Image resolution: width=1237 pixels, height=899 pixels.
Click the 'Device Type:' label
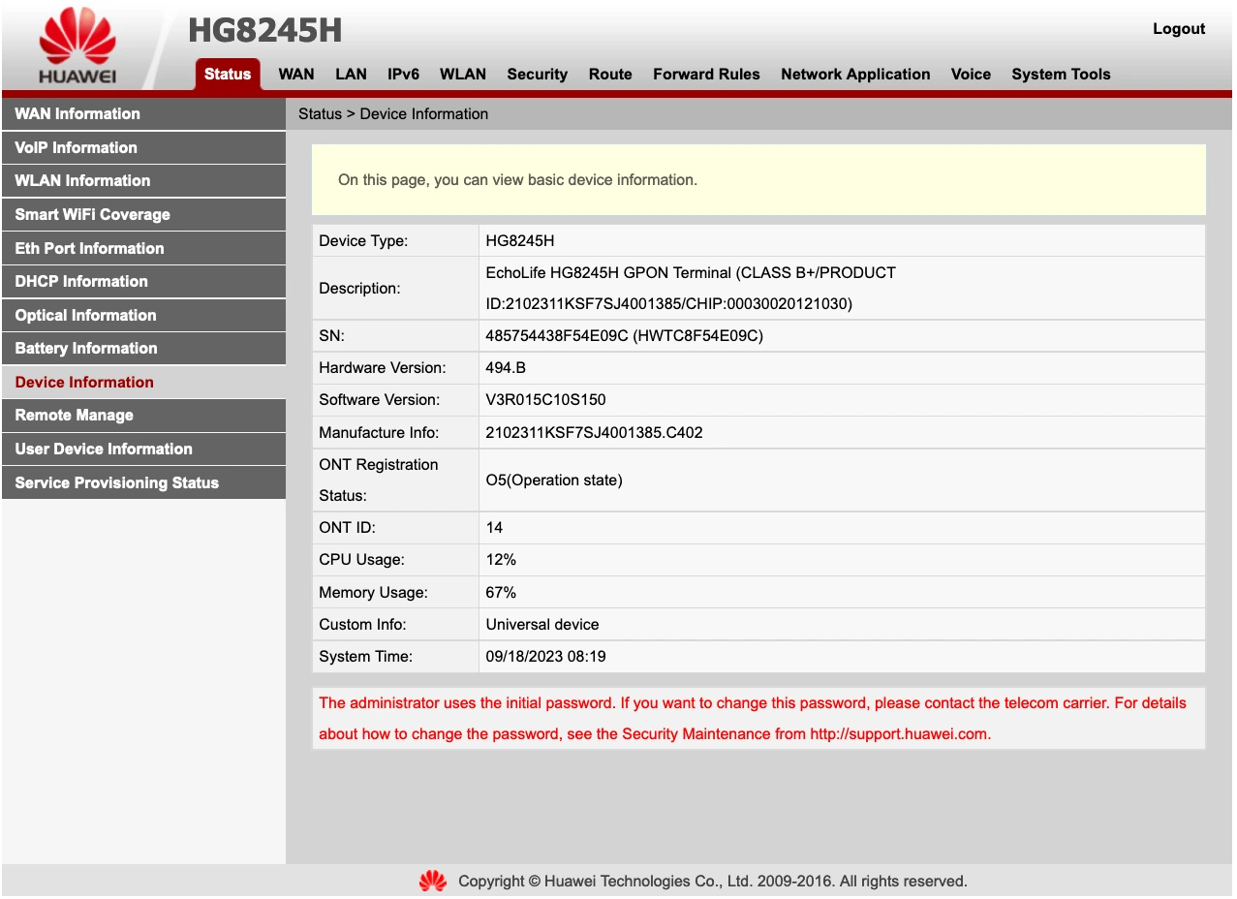coord(363,241)
